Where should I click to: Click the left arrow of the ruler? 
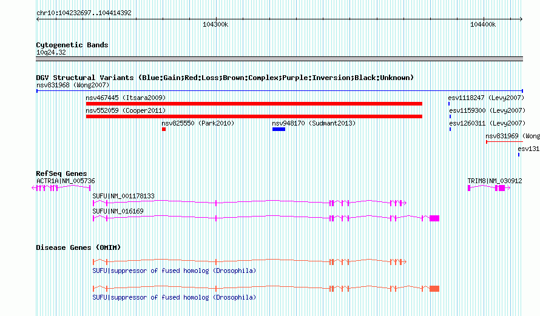click(38, 19)
